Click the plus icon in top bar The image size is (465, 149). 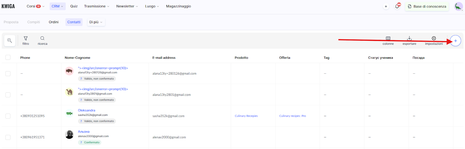click(386, 6)
